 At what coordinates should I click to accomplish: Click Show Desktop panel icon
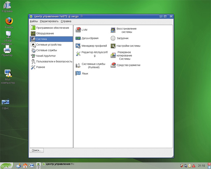click(x=18, y=166)
